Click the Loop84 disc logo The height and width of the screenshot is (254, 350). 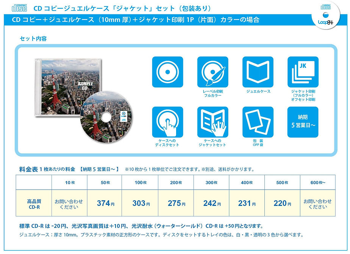point(326,15)
